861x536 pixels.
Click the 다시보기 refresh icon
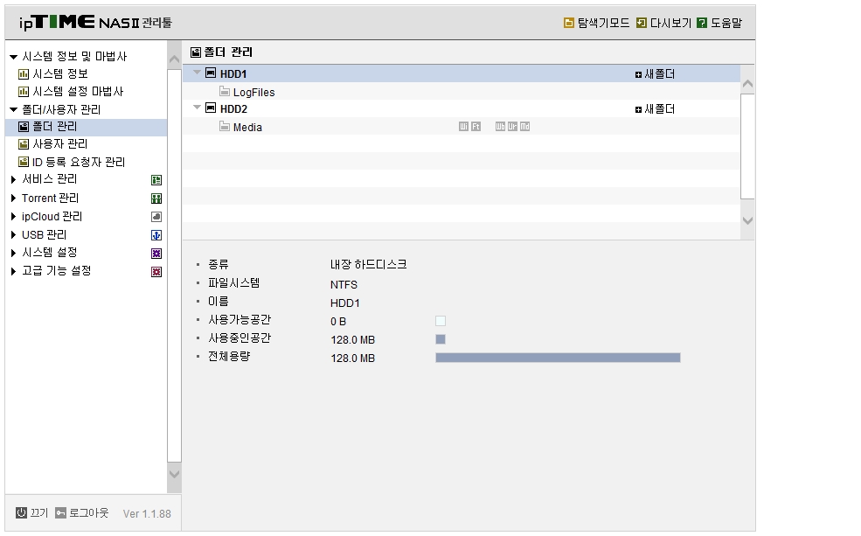tap(642, 23)
